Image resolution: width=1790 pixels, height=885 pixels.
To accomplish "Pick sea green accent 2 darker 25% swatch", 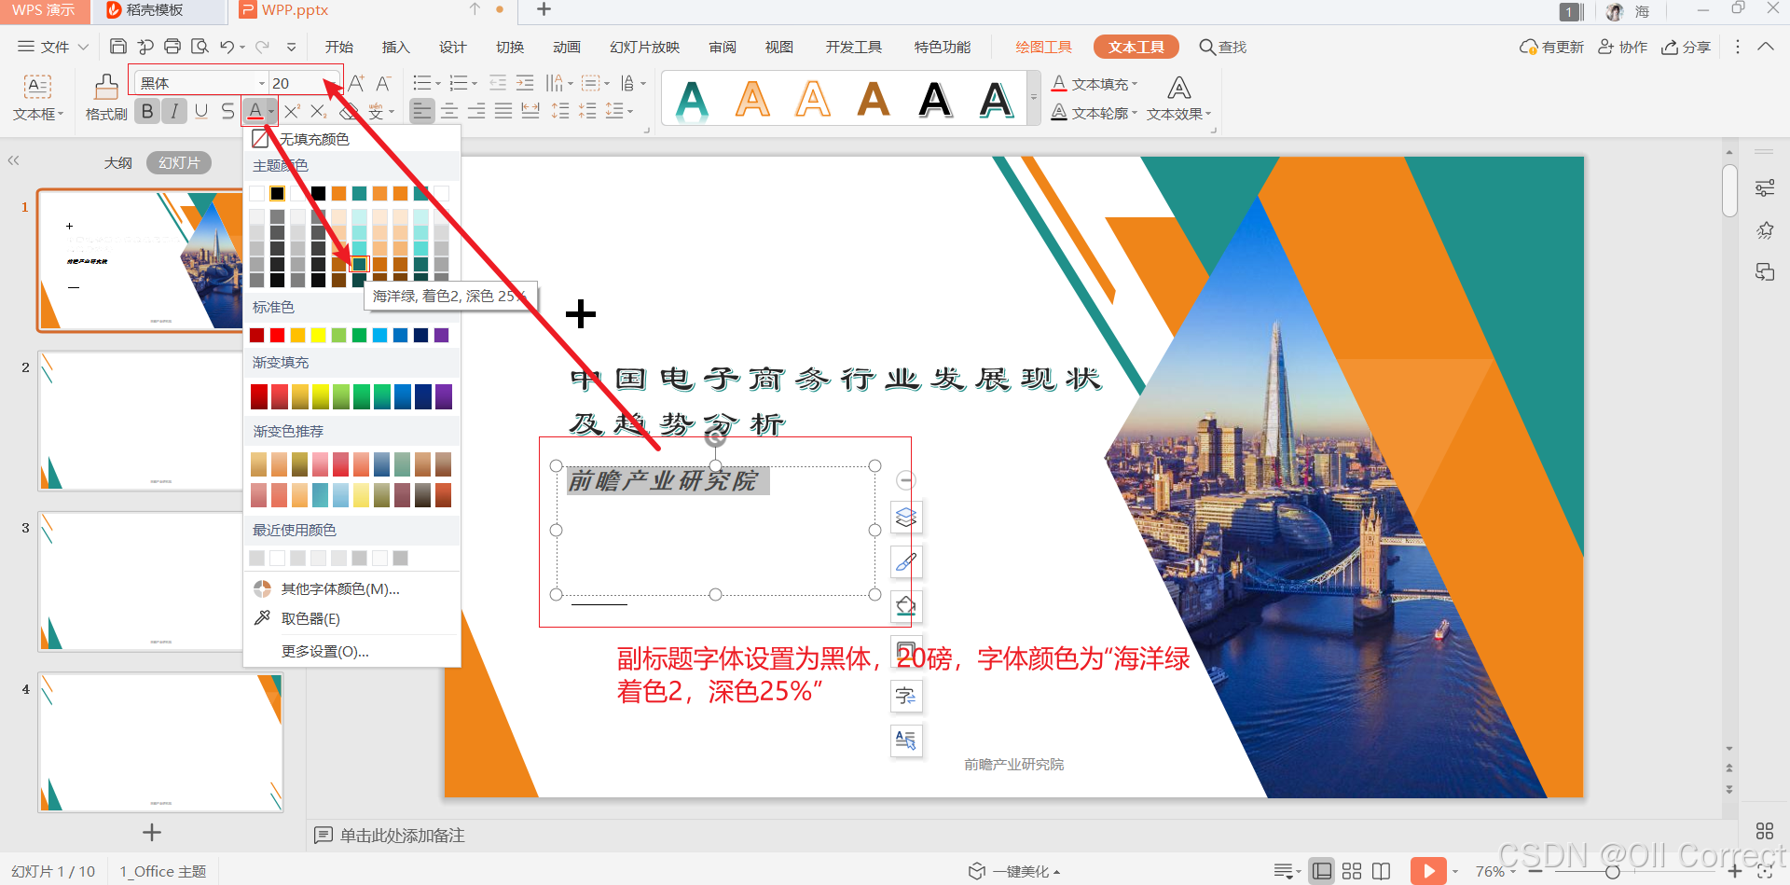I will click(359, 264).
